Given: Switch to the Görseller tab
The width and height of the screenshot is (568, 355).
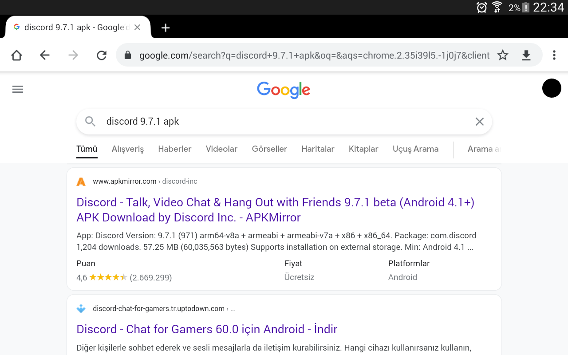Looking at the screenshot, I should 269,149.
